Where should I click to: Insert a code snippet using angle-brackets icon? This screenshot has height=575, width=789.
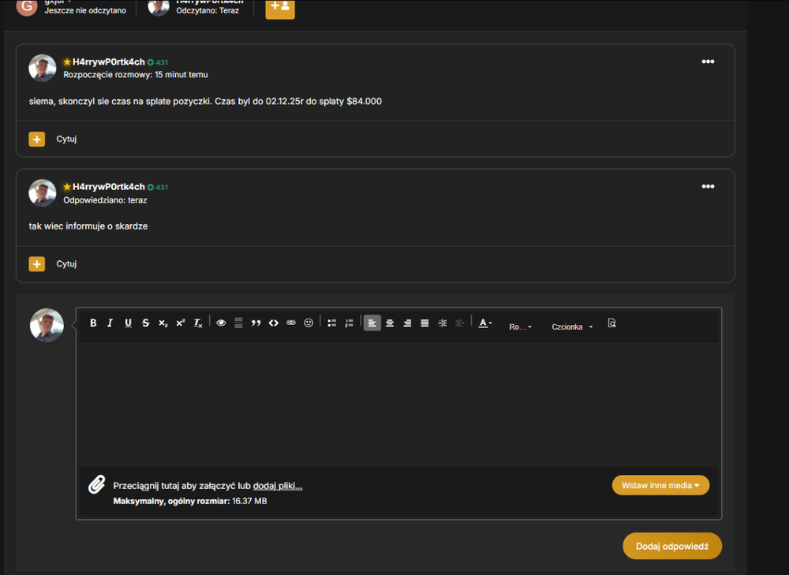(273, 323)
